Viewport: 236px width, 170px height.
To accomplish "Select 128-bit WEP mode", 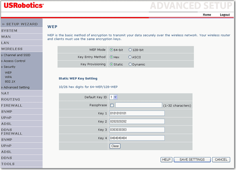I will coord(130,50).
